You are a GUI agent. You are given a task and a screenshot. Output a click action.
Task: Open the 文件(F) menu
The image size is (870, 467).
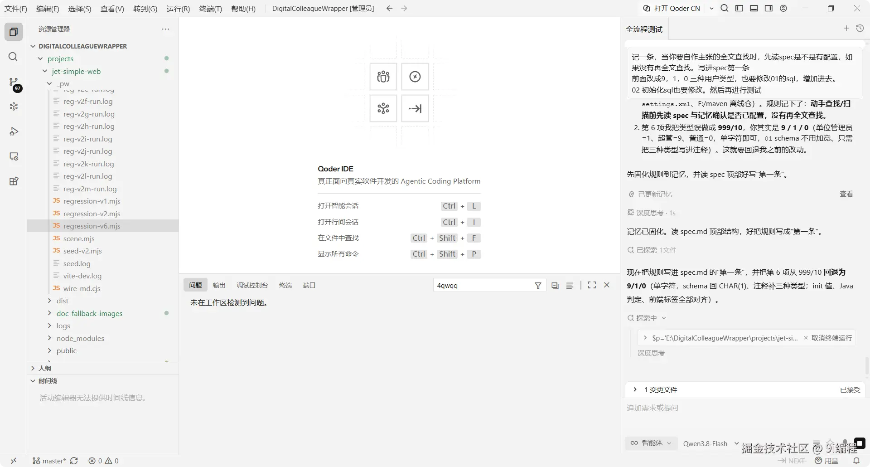[x=16, y=9]
